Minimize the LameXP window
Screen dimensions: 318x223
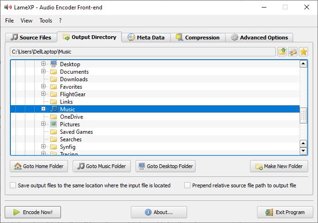tap(264, 8)
